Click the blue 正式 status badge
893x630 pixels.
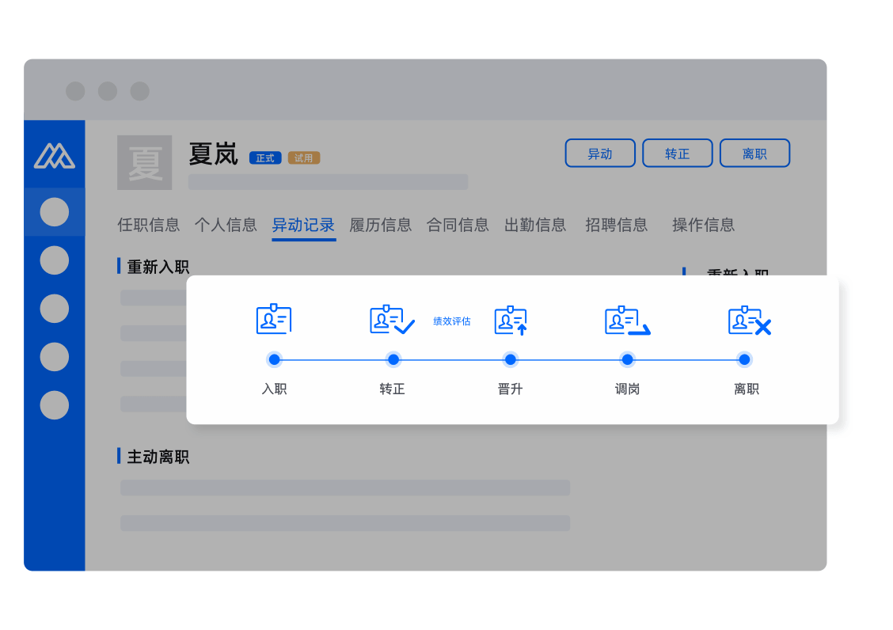(x=265, y=158)
